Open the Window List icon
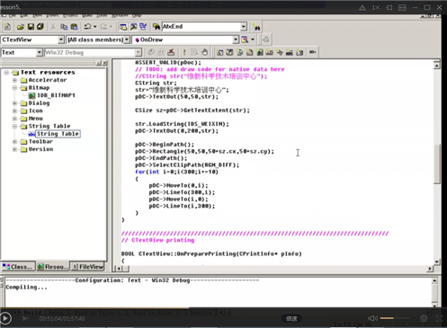Viewport: 447px width, 328px height. click(x=143, y=27)
